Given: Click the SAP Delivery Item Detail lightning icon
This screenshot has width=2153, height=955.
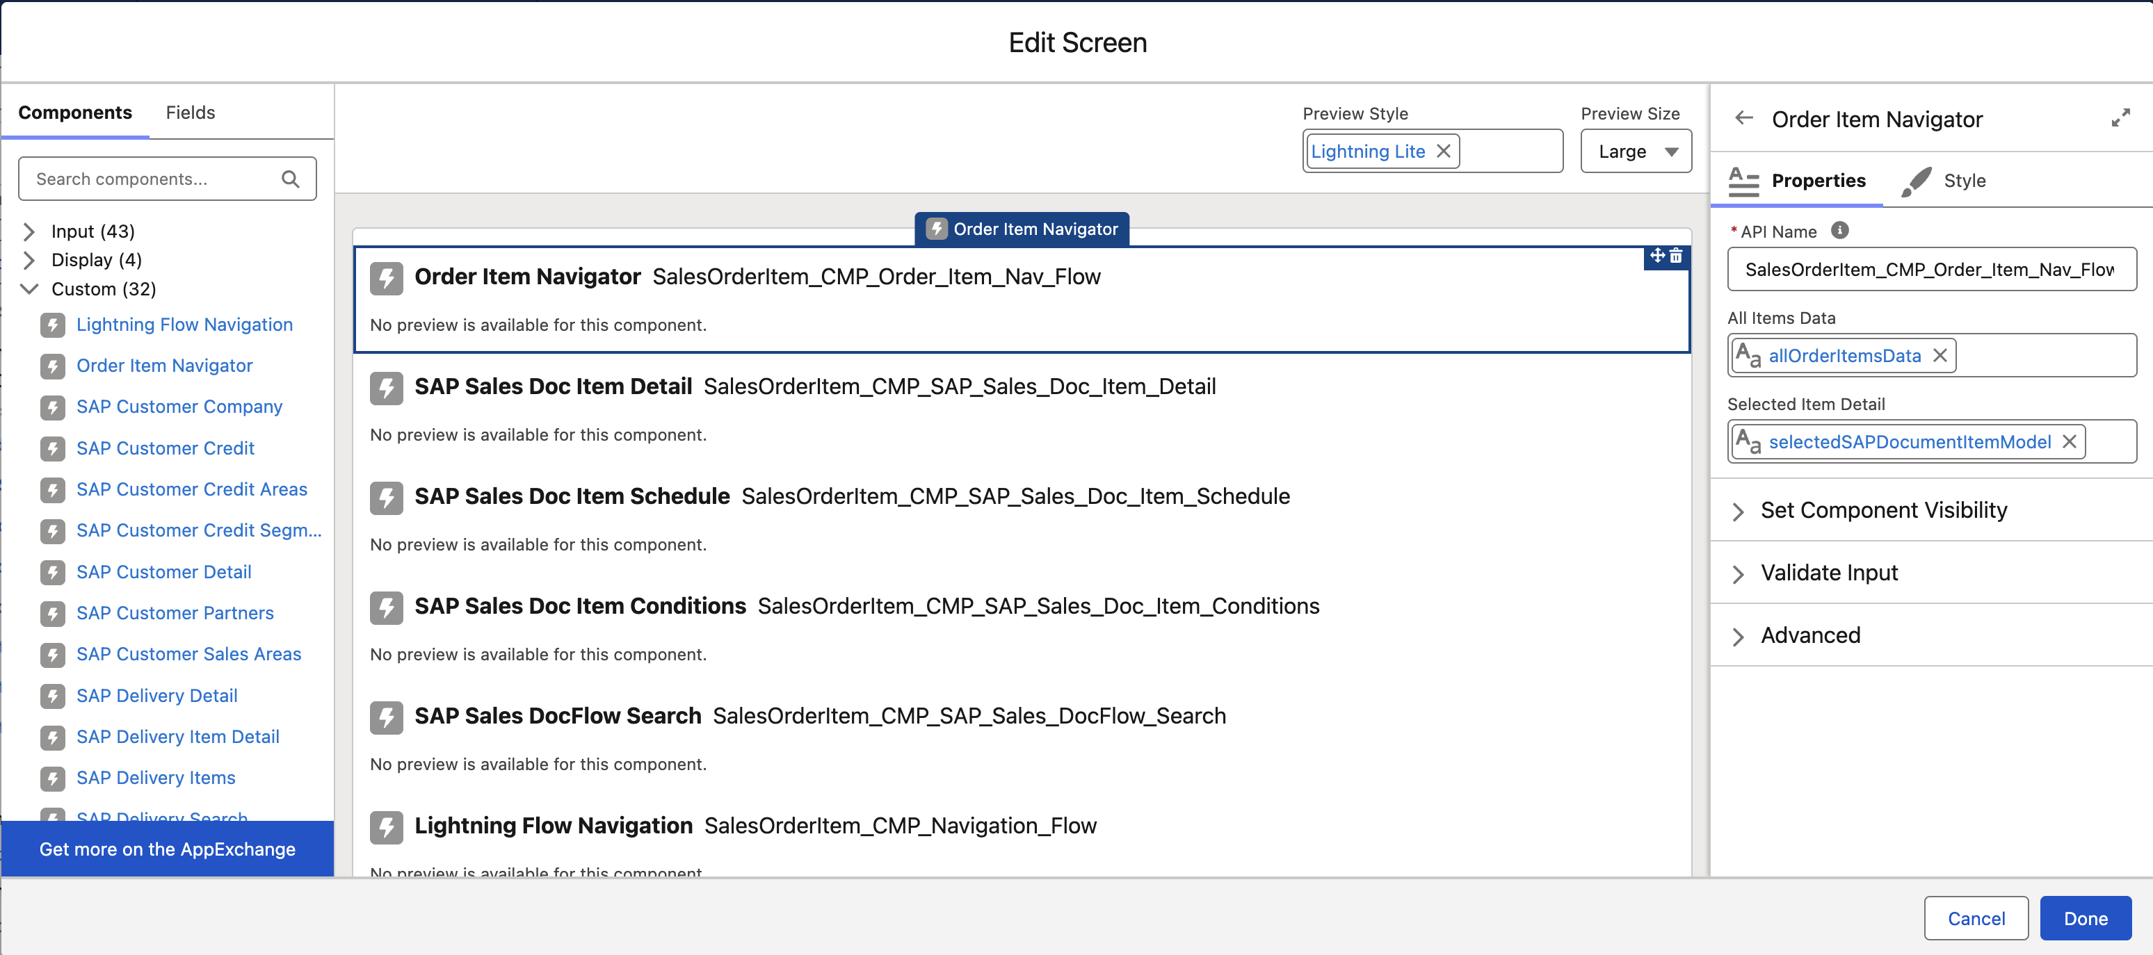Looking at the screenshot, I should (53, 737).
